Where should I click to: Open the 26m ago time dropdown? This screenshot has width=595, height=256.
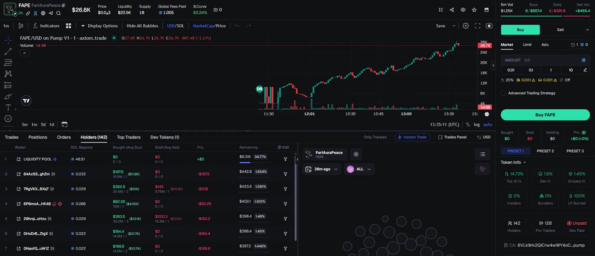click(322, 169)
